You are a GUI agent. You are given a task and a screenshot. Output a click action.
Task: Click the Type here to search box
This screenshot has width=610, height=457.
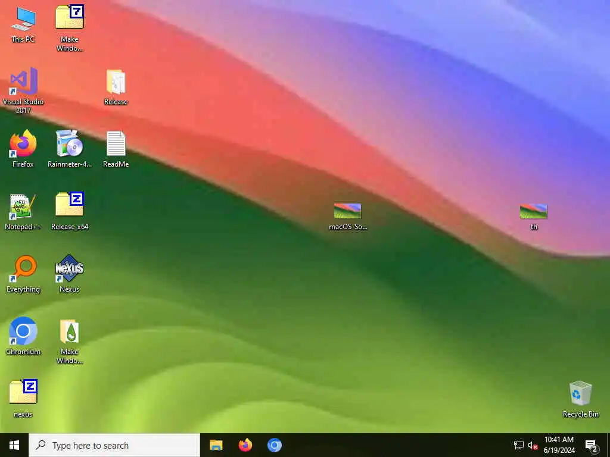coord(114,445)
